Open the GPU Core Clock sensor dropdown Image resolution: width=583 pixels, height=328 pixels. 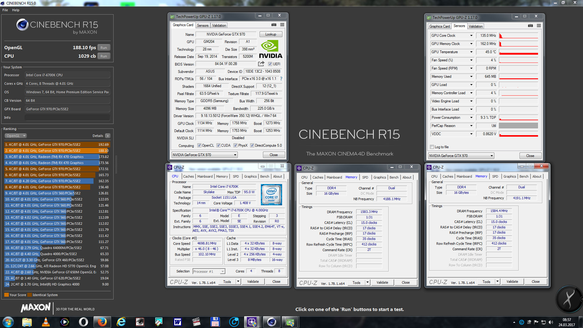(471, 36)
